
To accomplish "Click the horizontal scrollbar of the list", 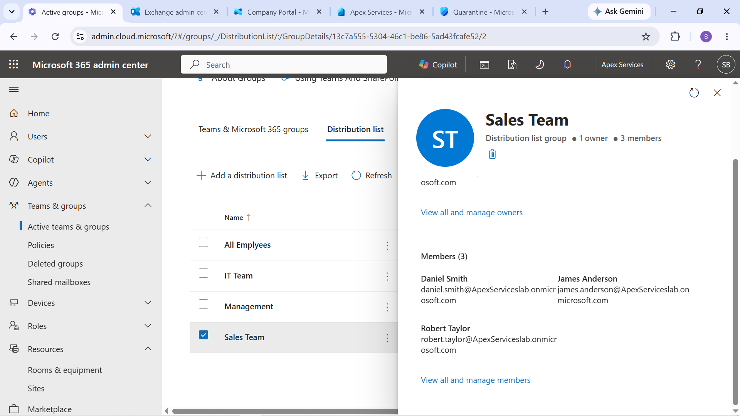I will 285,411.
